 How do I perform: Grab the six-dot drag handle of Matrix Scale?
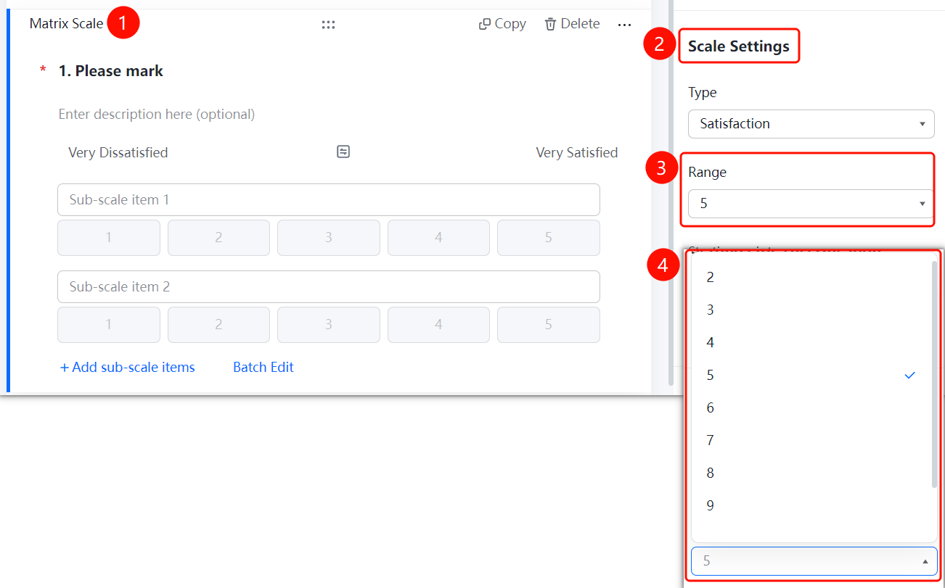pyautogui.click(x=328, y=25)
